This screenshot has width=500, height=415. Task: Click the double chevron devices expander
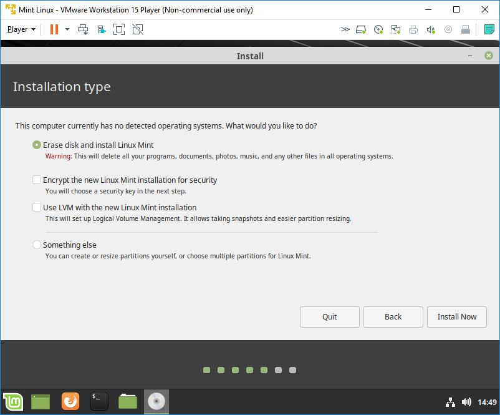pos(345,30)
